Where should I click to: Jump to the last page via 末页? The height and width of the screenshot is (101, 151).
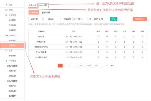[x=81, y=66]
